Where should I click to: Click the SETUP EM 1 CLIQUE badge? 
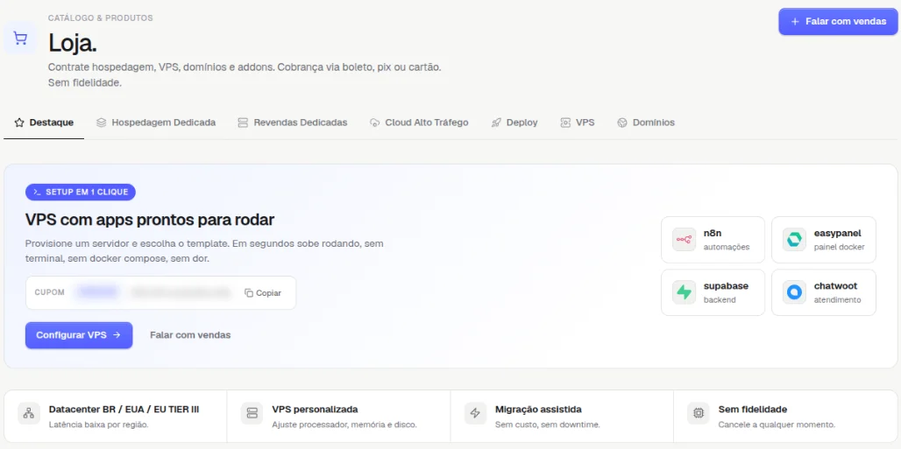pos(81,192)
